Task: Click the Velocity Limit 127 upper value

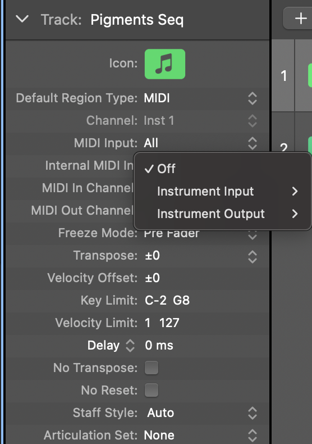Action: pyautogui.click(x=169, y=323)
